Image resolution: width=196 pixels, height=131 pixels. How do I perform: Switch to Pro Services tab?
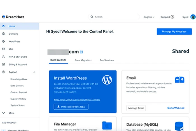(x=107, y=60)
